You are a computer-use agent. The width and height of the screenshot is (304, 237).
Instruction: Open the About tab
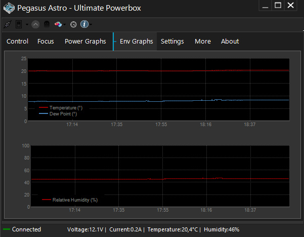click(230, 42)
